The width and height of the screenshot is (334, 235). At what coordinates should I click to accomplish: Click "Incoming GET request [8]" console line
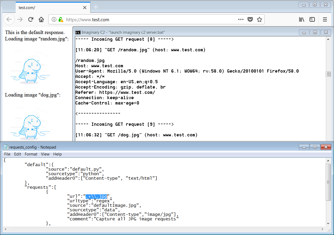click(125, 39)
